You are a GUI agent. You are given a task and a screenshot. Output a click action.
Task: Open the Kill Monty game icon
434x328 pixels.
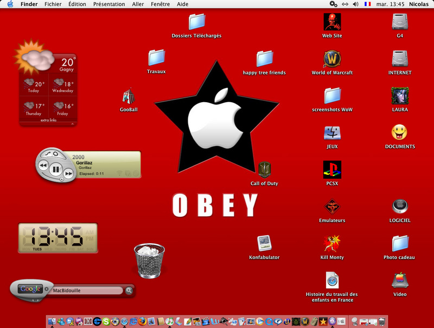(x=332, y=243)
